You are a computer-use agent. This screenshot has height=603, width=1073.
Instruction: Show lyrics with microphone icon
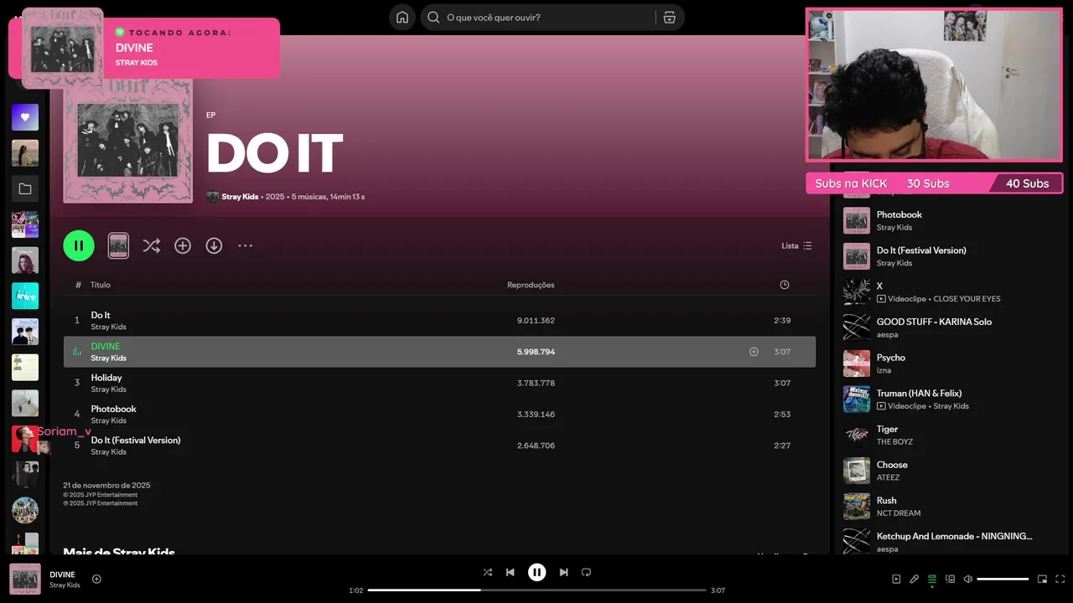(914, 579)
